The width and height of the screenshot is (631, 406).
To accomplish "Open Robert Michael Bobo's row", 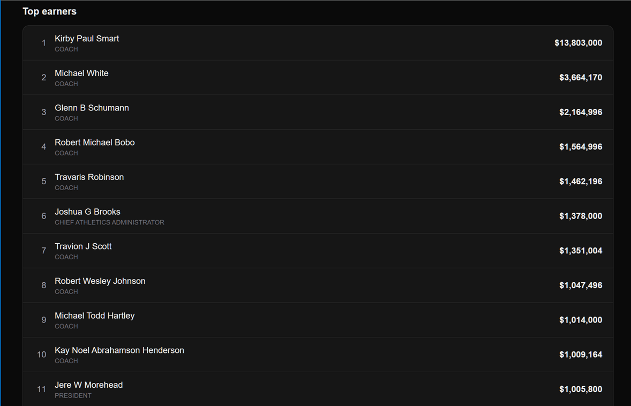I will coord(318,147).
